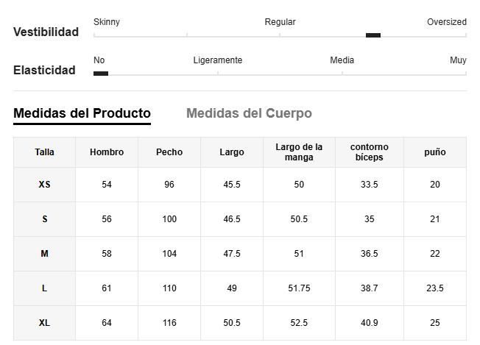Screen dimensions: 480x345
Task: Click the Largo de la manga header
Action: pyautogui.click(x=299, y=152)
